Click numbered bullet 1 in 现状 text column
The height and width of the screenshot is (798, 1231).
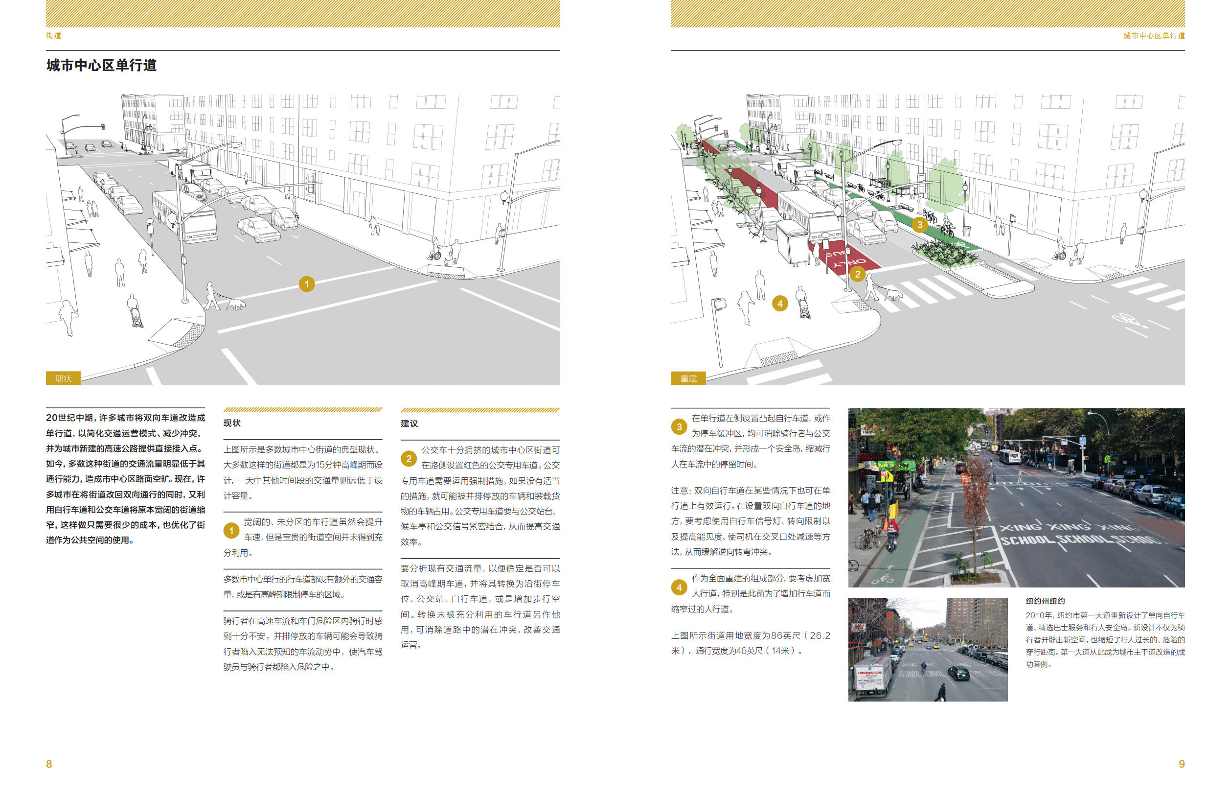[231, 530]
